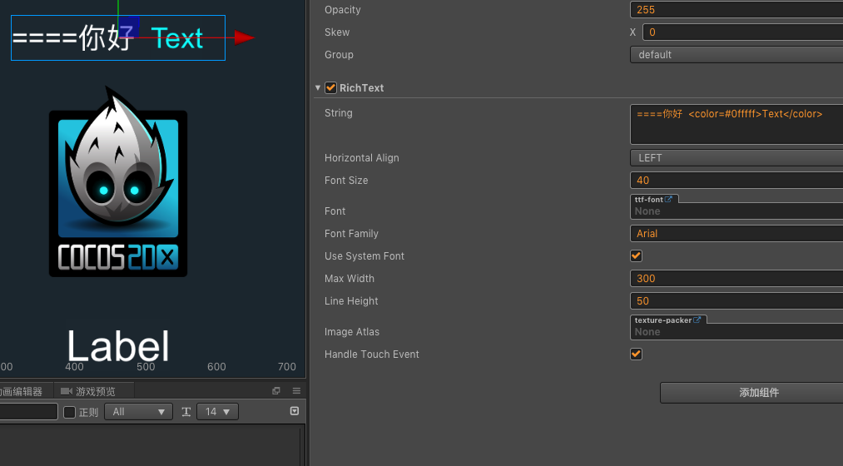The image size is (843, 466).
Task: Open the console font size 14 dropdown
Action: click(x=217, y=412)
